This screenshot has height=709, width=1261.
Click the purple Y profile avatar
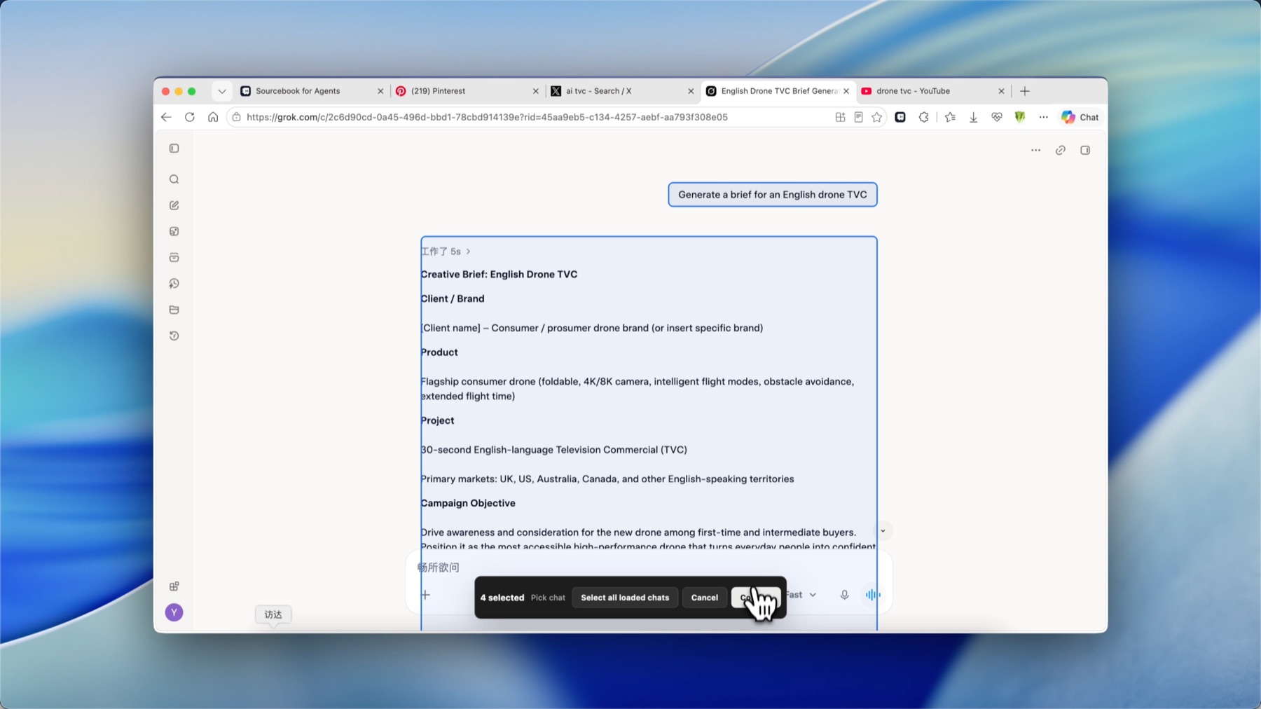(174, 612)
